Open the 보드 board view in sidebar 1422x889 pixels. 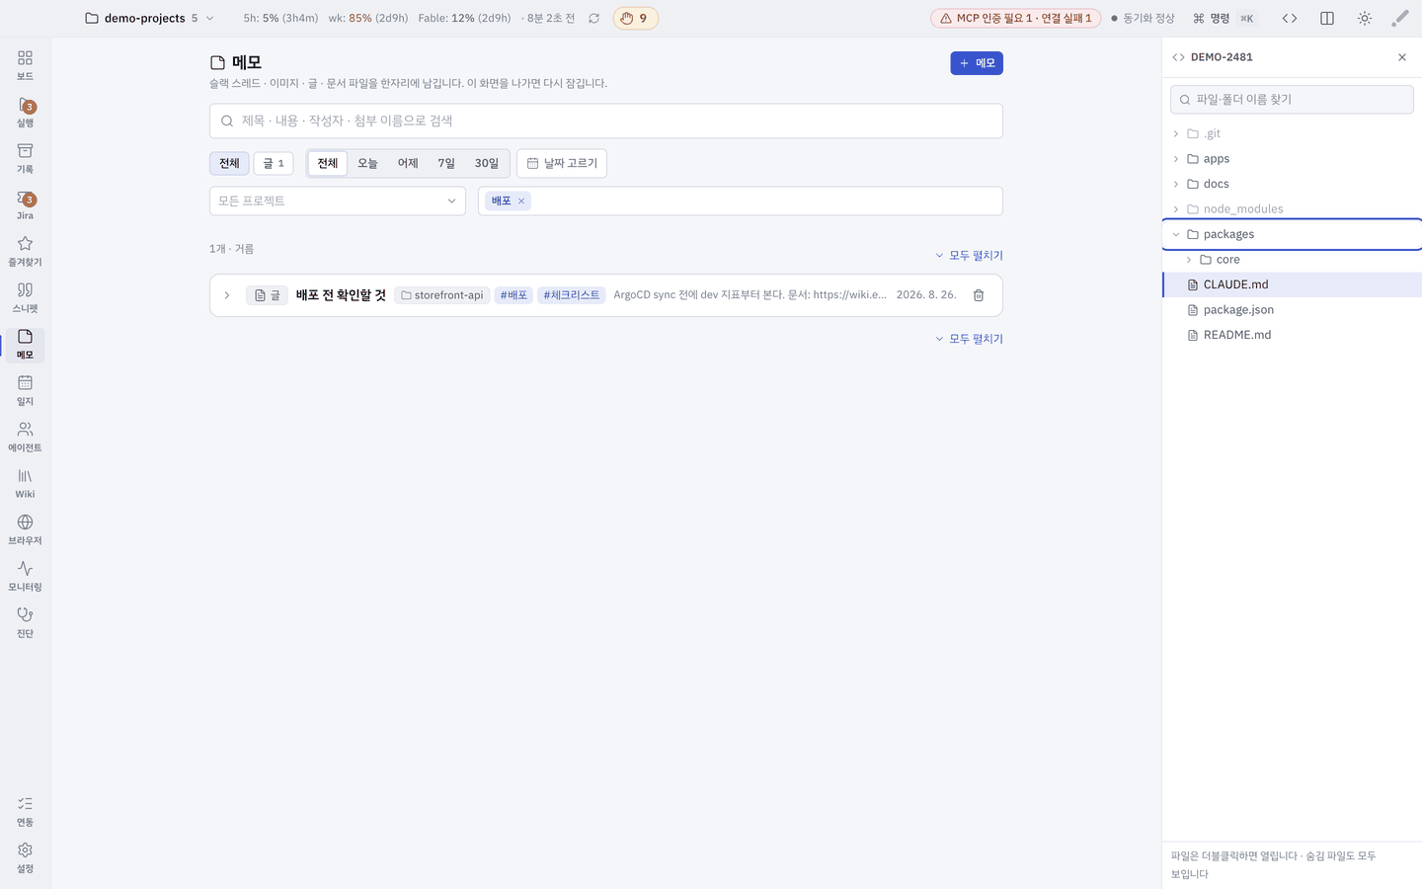coord(25,65)
